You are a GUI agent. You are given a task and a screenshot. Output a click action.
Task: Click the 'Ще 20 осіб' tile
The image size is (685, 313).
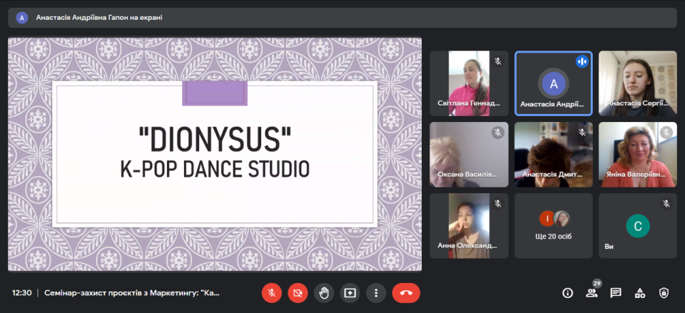click(553, 225)
